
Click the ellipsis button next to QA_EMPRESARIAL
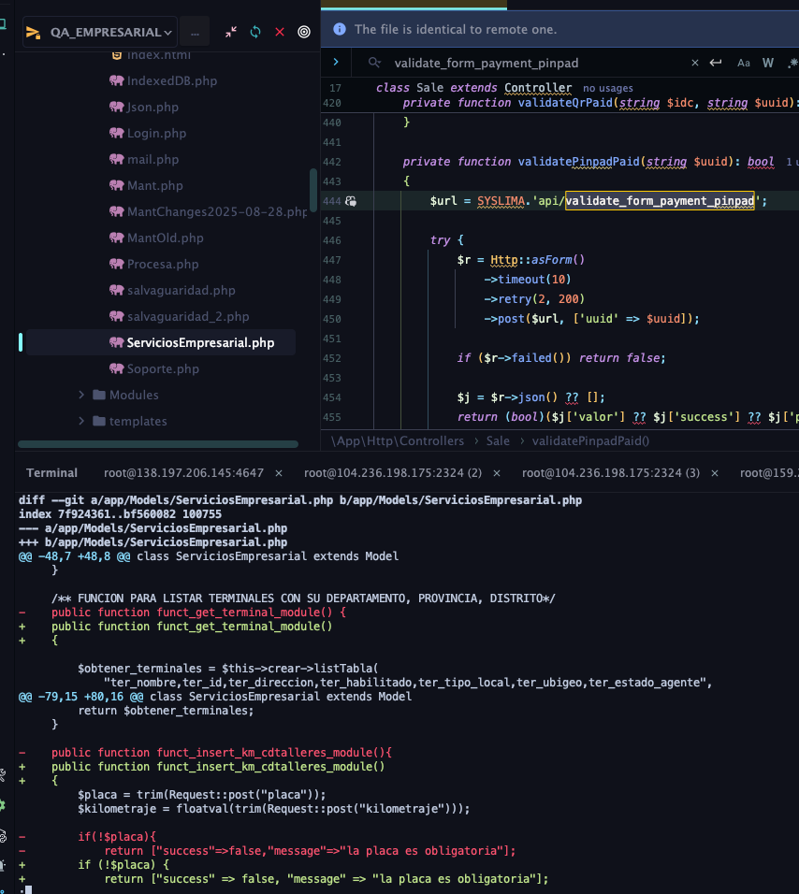click(195, 32)
